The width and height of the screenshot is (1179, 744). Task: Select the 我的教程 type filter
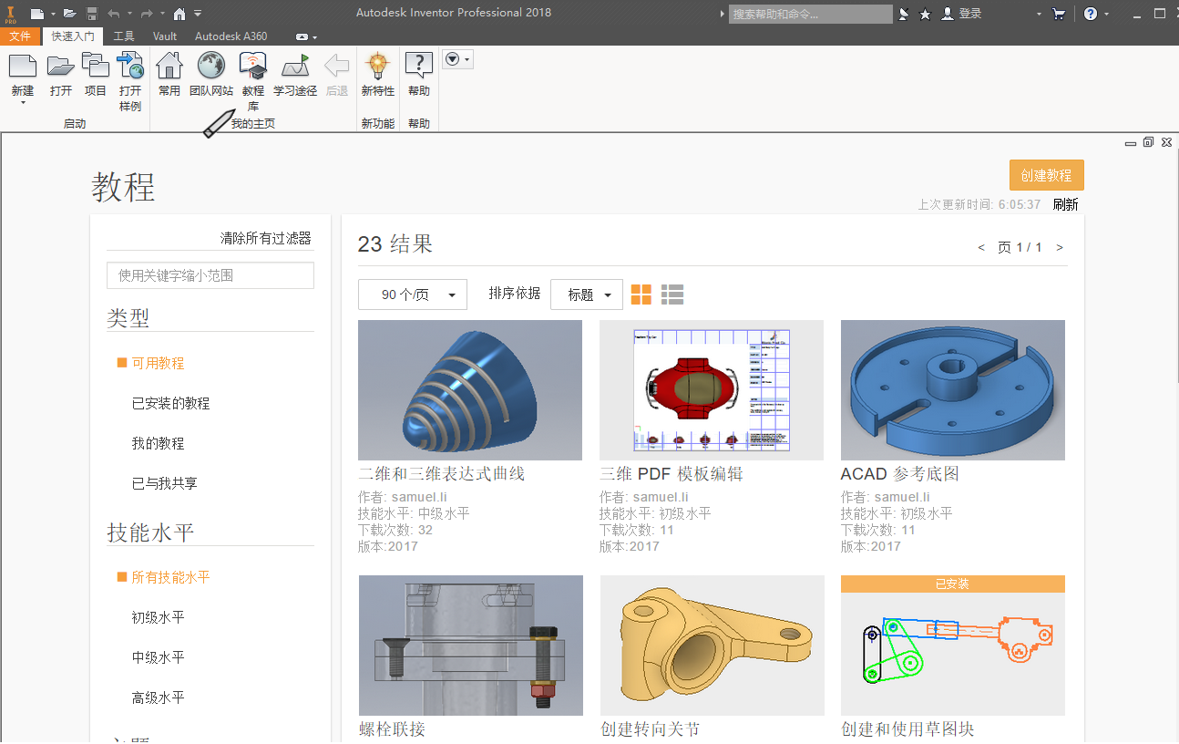point(158,443)
